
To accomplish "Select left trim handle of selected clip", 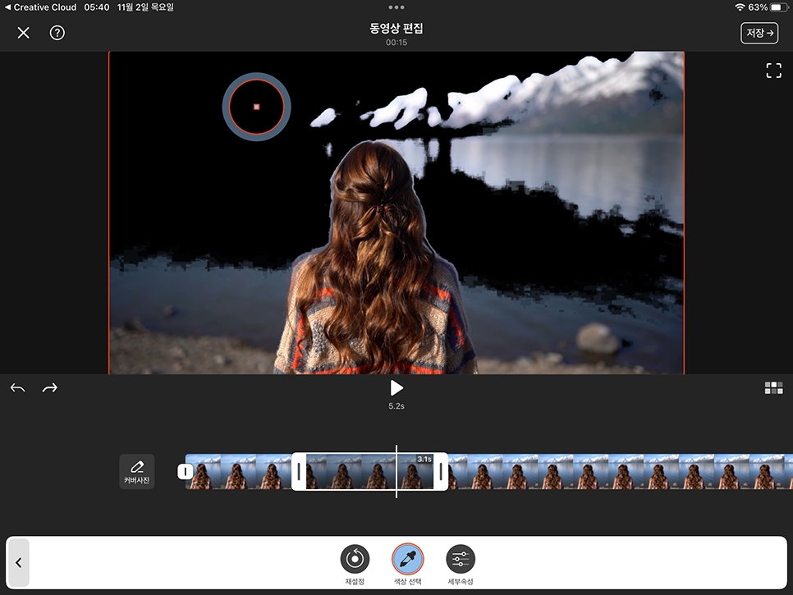I will click(x=299, y=472).
